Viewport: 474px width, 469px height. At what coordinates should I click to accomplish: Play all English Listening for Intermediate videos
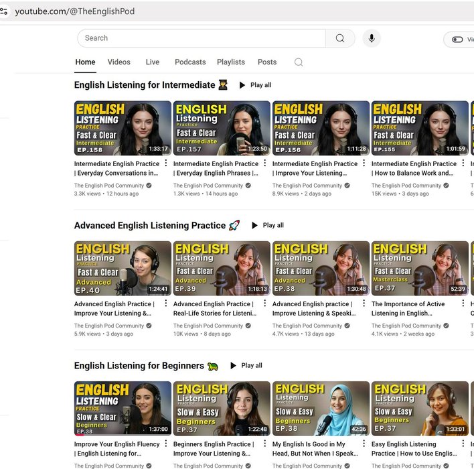point(255,85)
